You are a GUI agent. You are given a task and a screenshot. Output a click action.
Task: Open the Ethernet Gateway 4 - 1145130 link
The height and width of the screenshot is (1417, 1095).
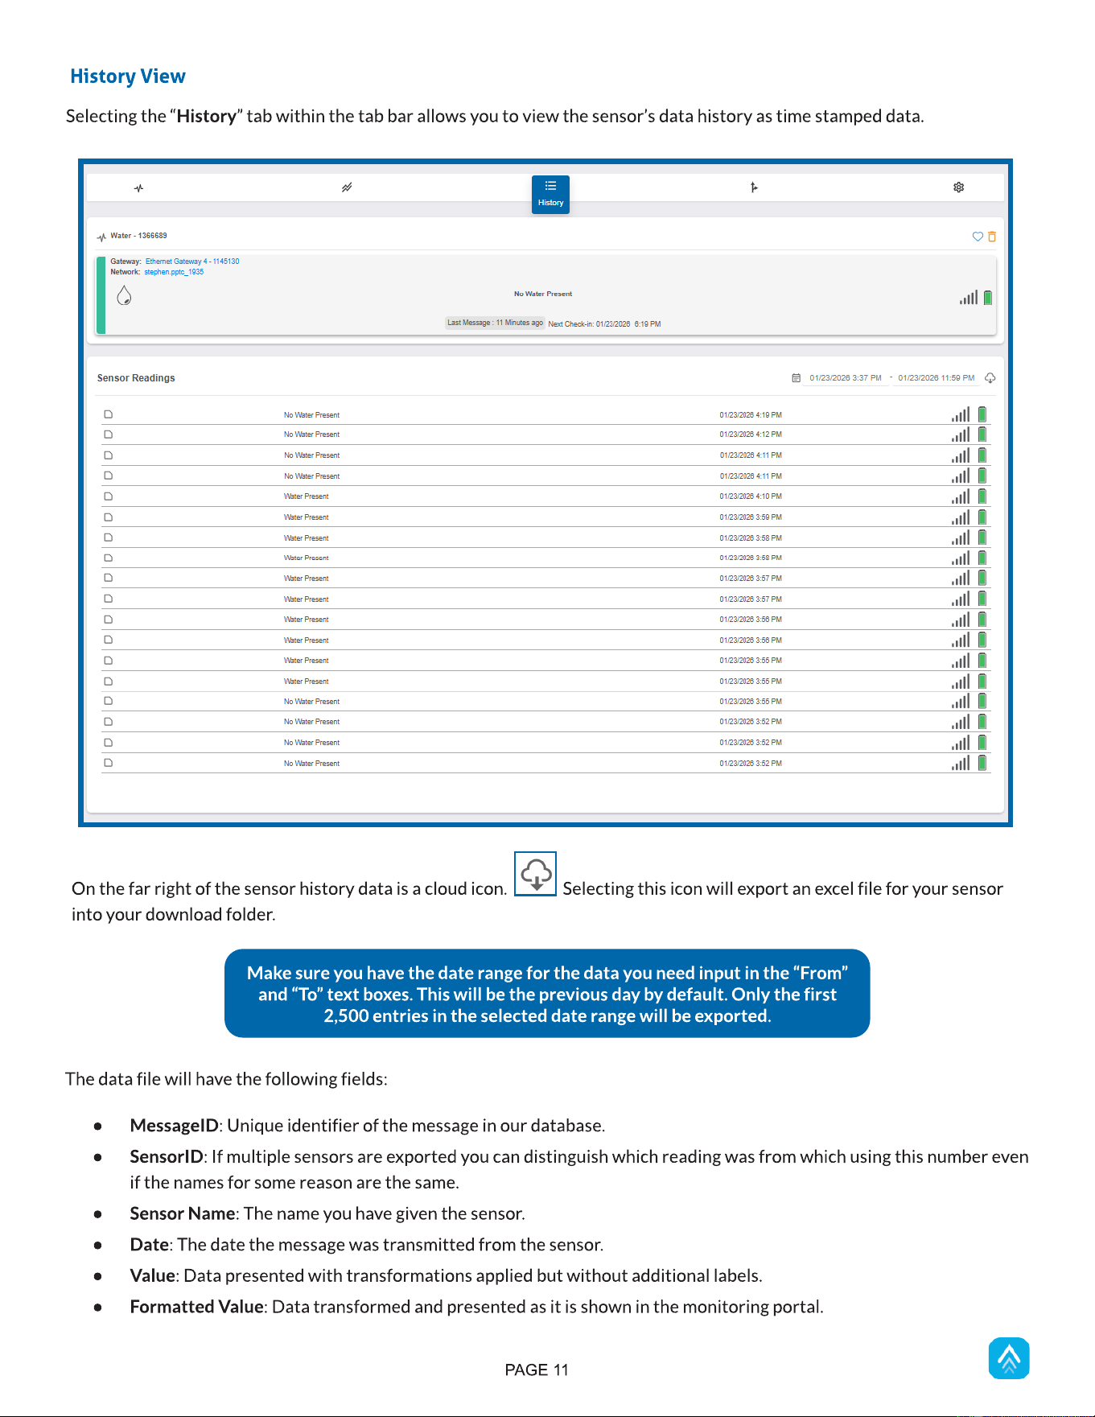click(192, 262)
